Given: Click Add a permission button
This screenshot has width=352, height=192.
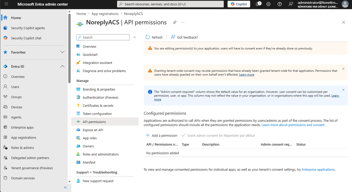Looking at the screenshot, I should [161, 135].
